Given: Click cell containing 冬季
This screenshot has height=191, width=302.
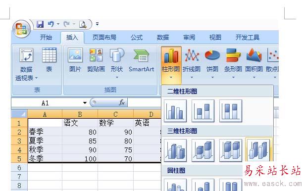Looking at the screenshot, I should (x=45, y=158).
